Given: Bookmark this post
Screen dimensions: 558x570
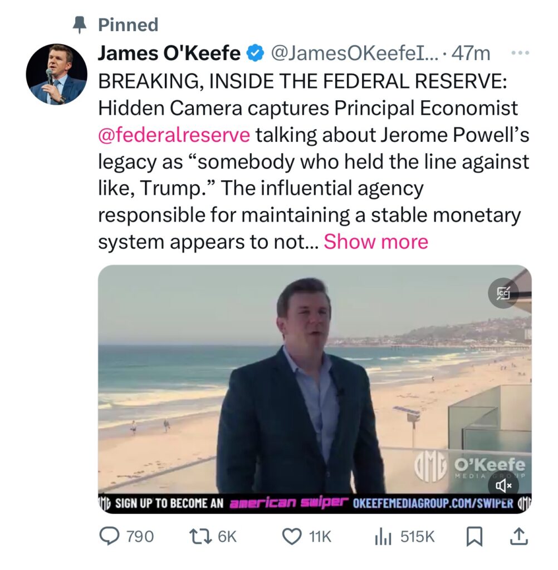Looking at the screenshot, I should click(472, 536).
